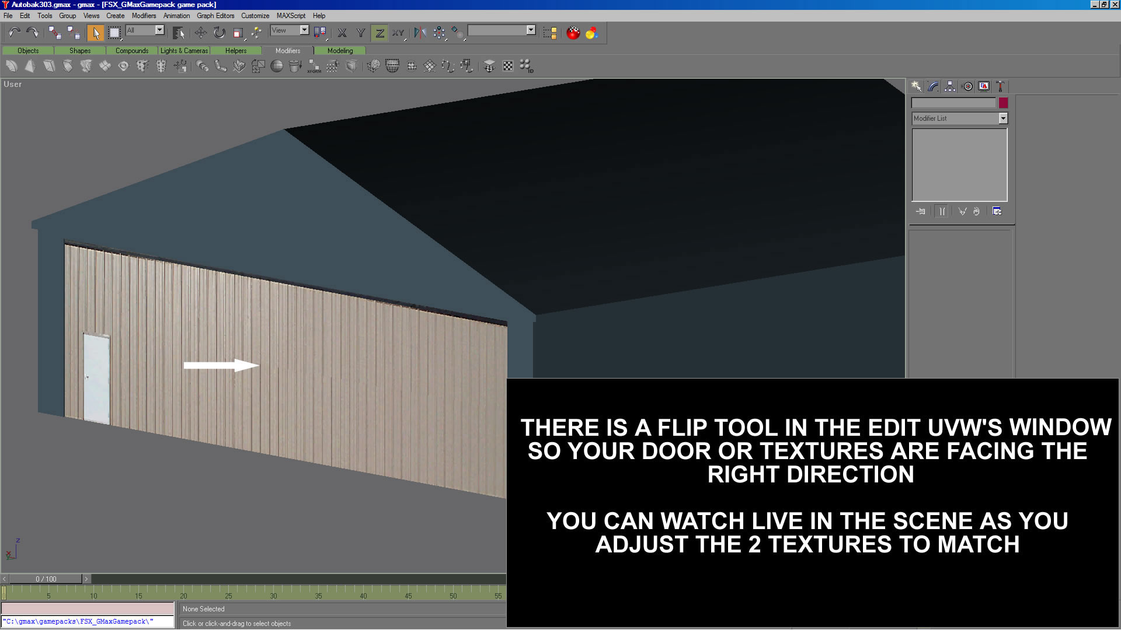Screen dimensions: 1121x630
Task: Click the object name input field
Action: coord(953,103)
